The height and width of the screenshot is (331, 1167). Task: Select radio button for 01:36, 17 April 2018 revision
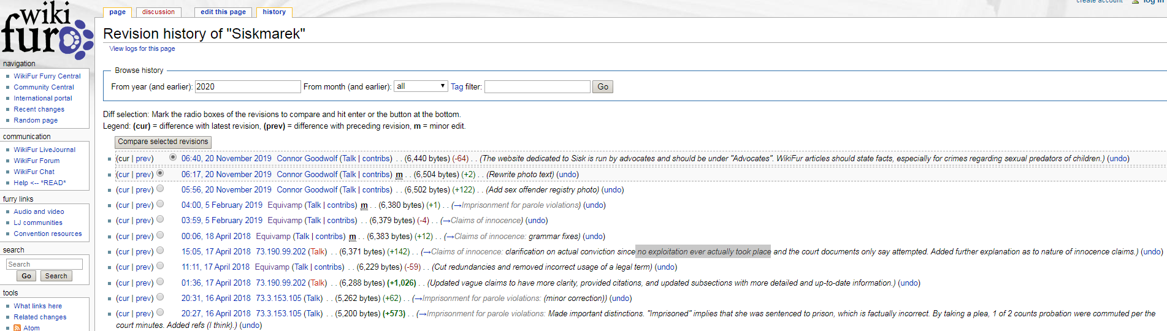click(160, 282)
